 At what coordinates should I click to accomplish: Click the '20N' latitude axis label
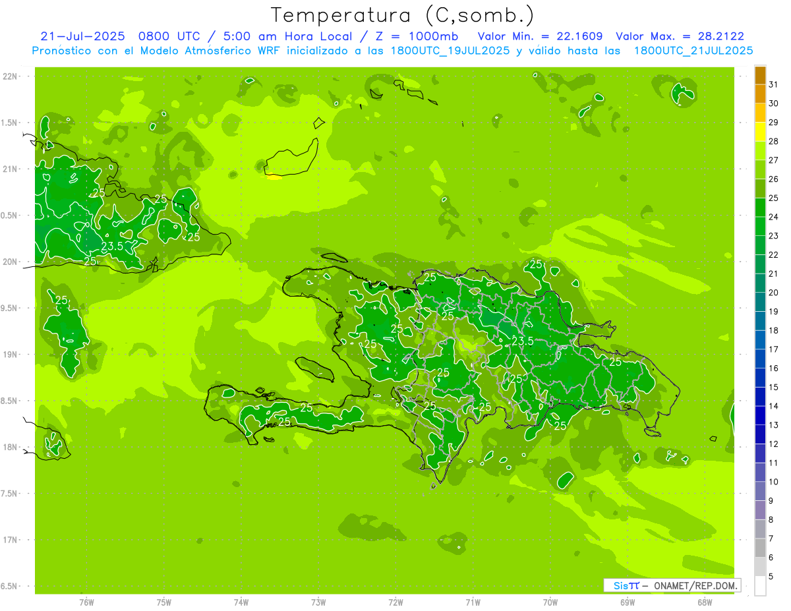tap(10, 262)
